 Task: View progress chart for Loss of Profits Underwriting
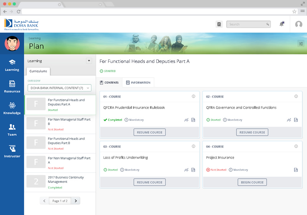point(186,170)
